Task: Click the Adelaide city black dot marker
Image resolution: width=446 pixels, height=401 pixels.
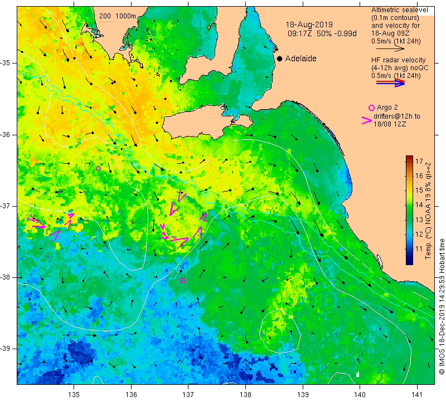Action: coord(280,58)
